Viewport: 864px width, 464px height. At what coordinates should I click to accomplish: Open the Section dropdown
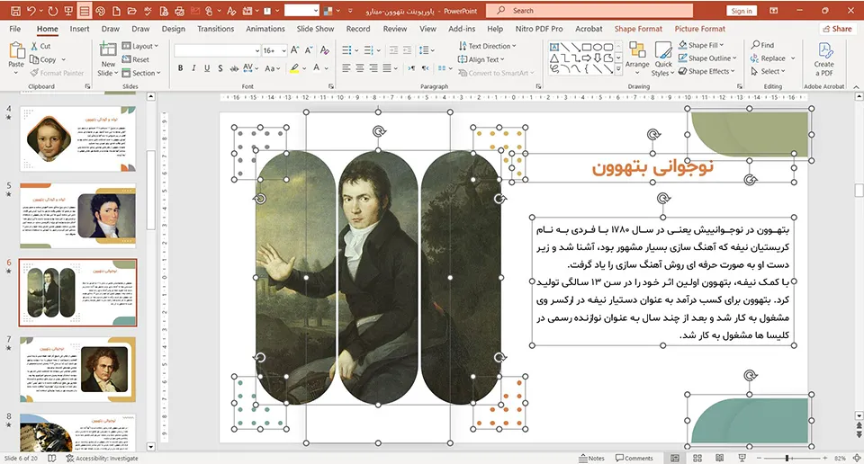[x=141, y=73]
